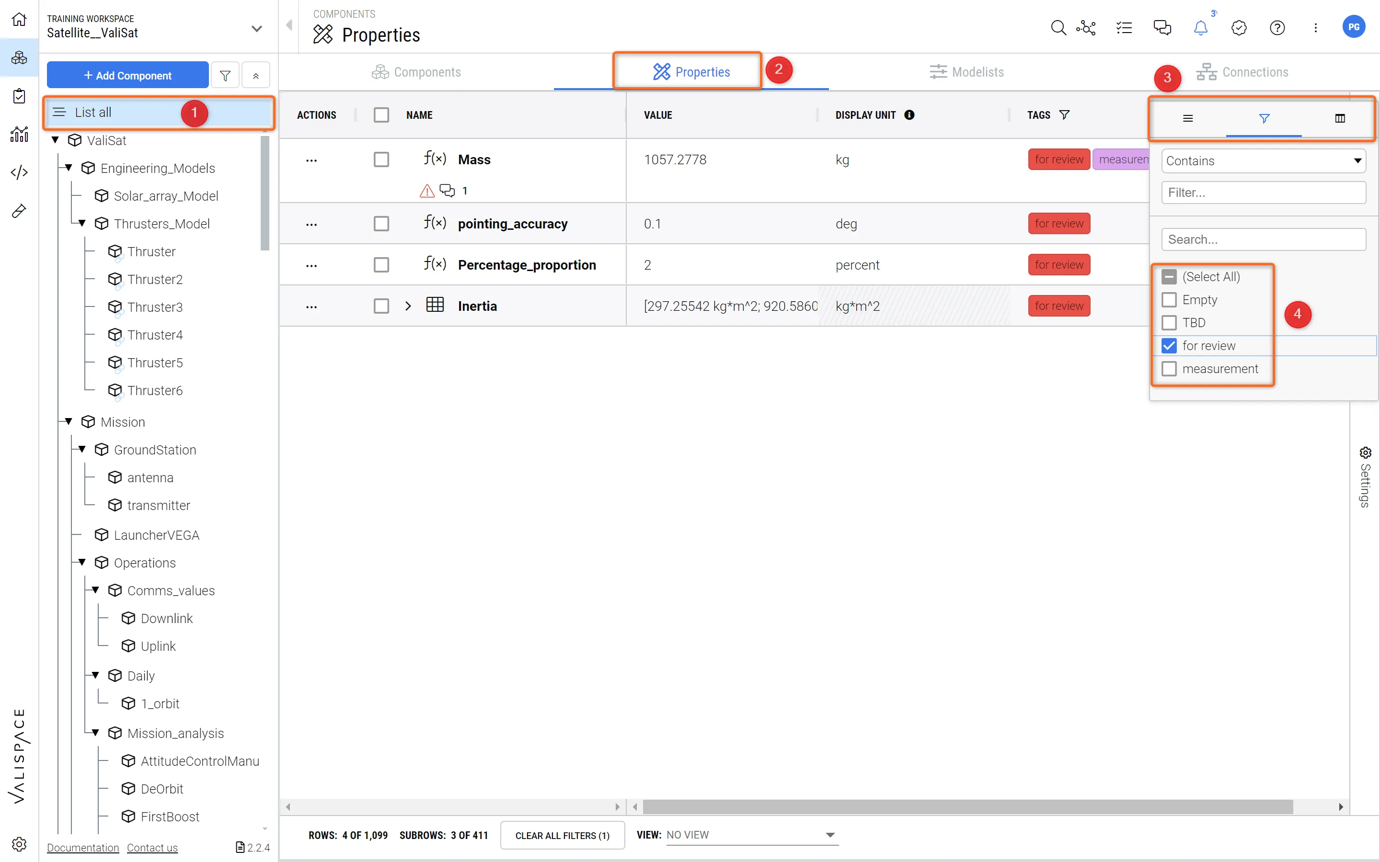
Task: Click the filter funnel beside Add Component
Action: point(225,75)
